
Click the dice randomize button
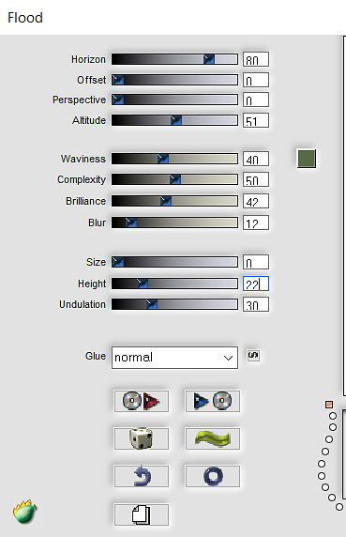click(141, 438)
